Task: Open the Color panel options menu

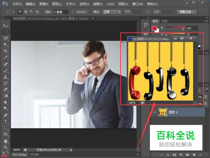Action: click(x=206, y=21)
